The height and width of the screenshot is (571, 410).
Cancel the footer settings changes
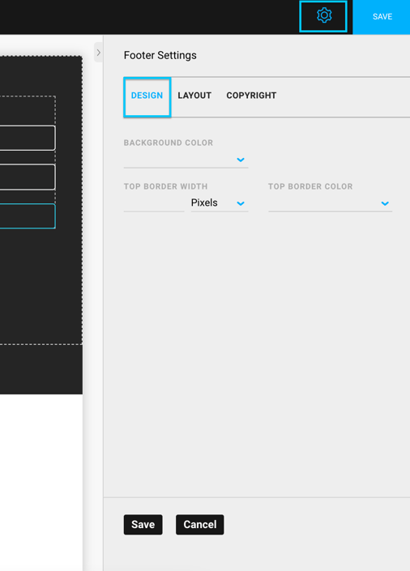199,524
